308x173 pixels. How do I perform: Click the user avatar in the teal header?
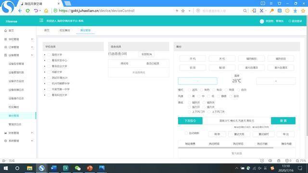pyautogui.click(x=262, y=21)
